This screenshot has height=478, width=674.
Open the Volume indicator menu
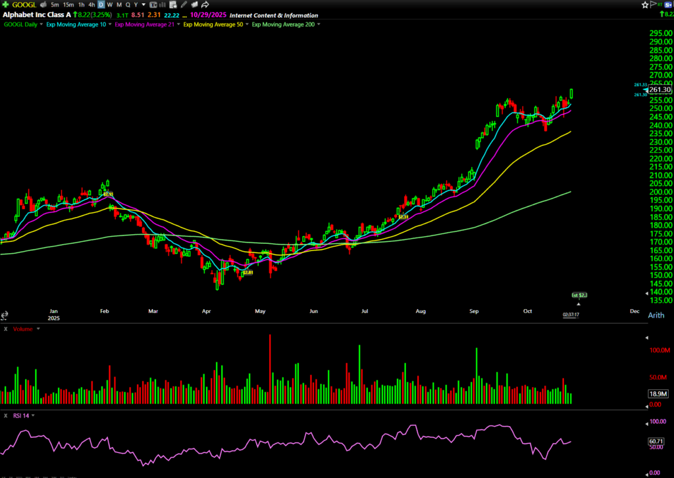(x=38, y=328)
